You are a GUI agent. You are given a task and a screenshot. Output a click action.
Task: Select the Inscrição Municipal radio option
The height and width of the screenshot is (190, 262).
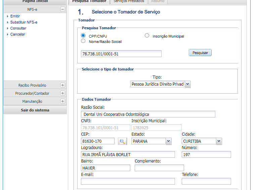click(x=147, y=36)
